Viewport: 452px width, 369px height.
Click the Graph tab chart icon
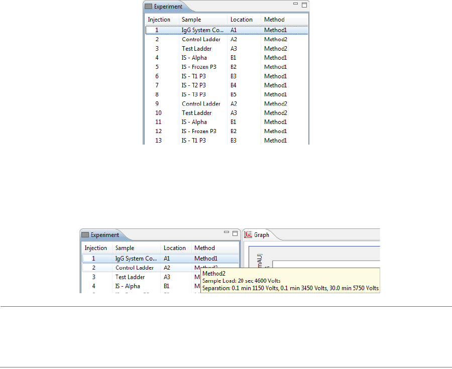click(x=248, y=235)
